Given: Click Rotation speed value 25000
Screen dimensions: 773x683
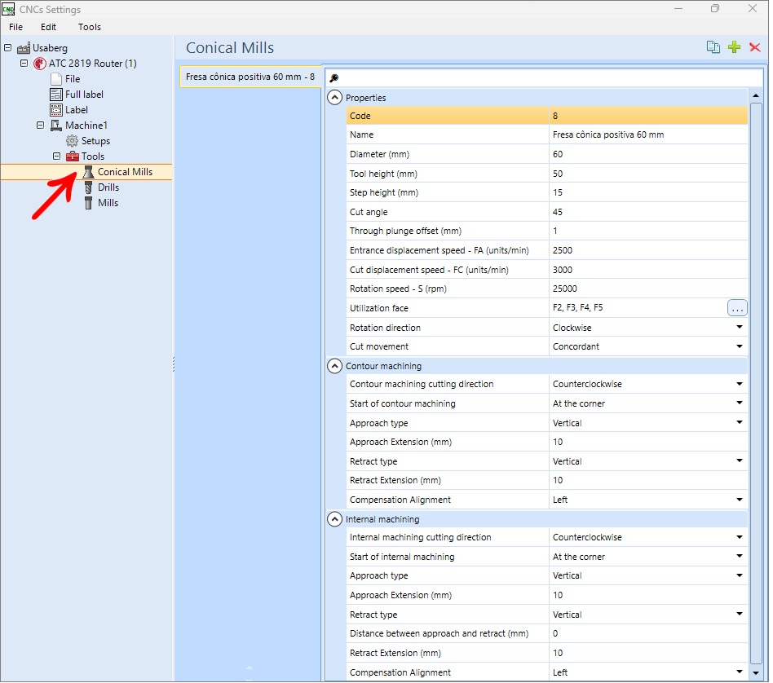Looking at the screenshot, I should click(x=648, y=289).
